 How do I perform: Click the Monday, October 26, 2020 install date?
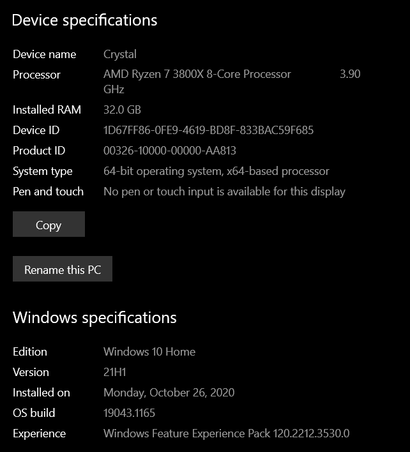169,393
